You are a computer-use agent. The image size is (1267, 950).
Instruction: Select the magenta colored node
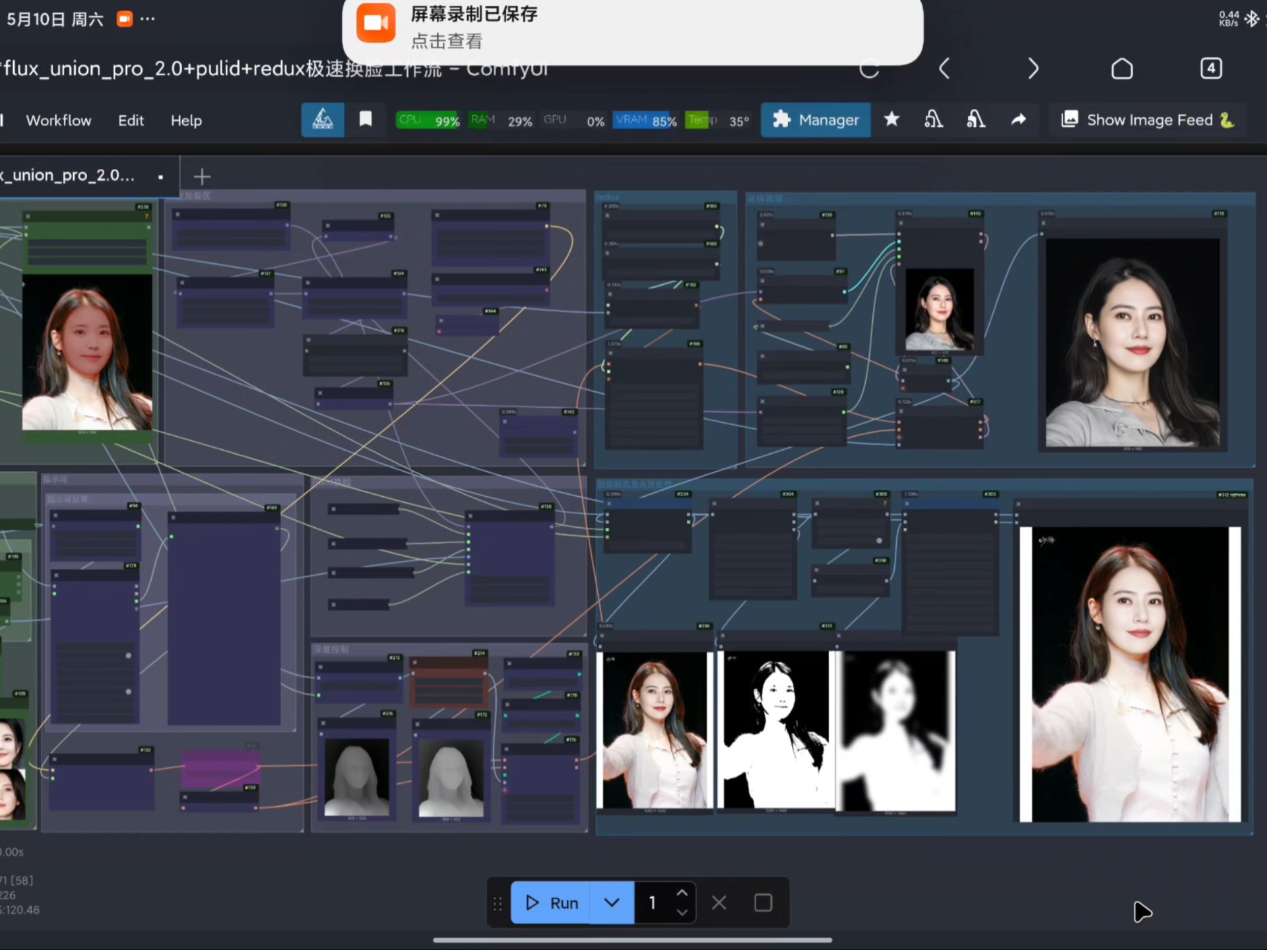click(220, 768)
